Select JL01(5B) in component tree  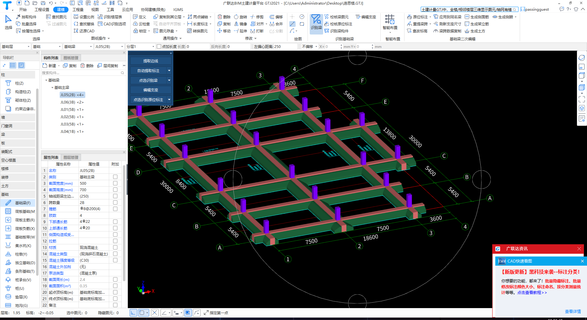tap(72, 110)
